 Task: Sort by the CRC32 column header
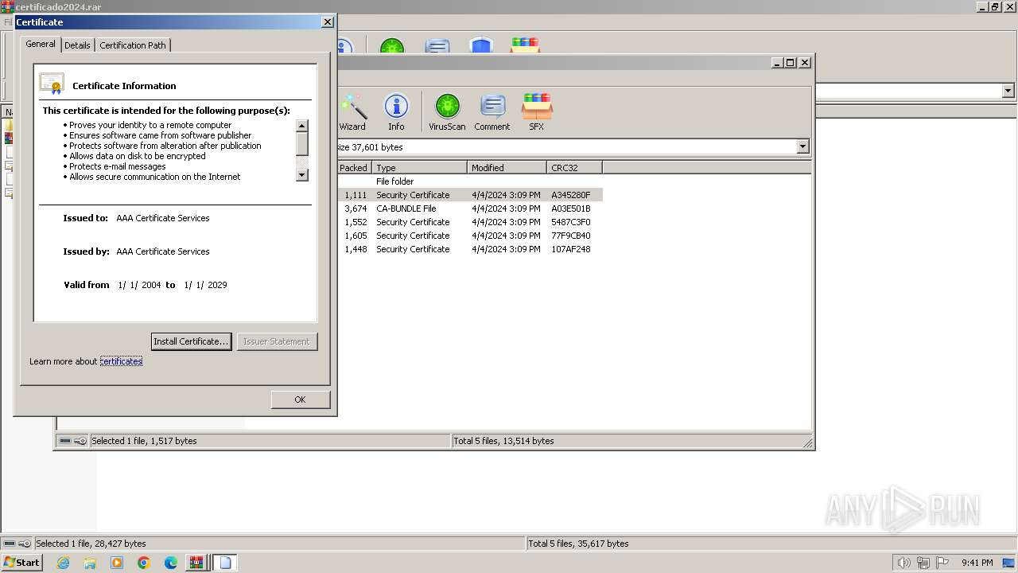(574, 168)
